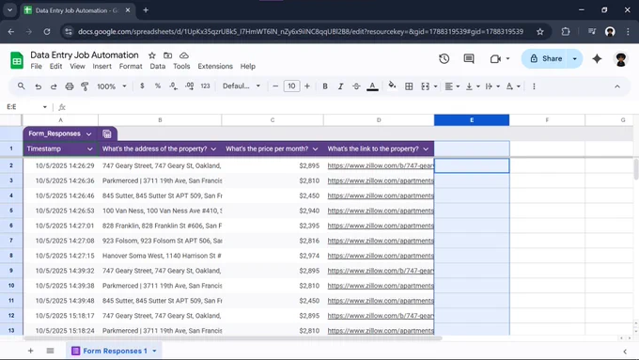639x360 pixels.
Task: Toggle bold formatting
Action: point(325,86)
